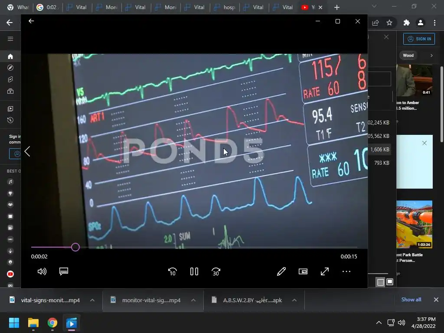
Task: Adjust the video seek slider knob
Action: 75,247
